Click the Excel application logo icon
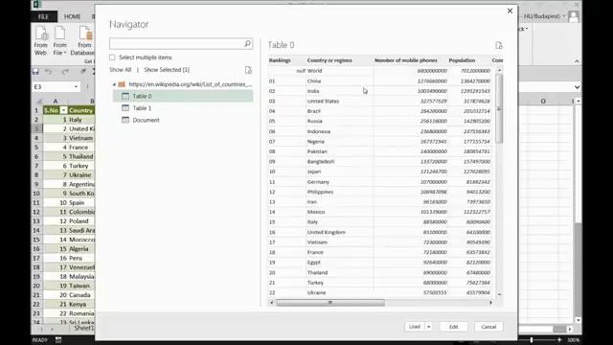Screen dimensions: 613x345 click(x=37, y=4)
